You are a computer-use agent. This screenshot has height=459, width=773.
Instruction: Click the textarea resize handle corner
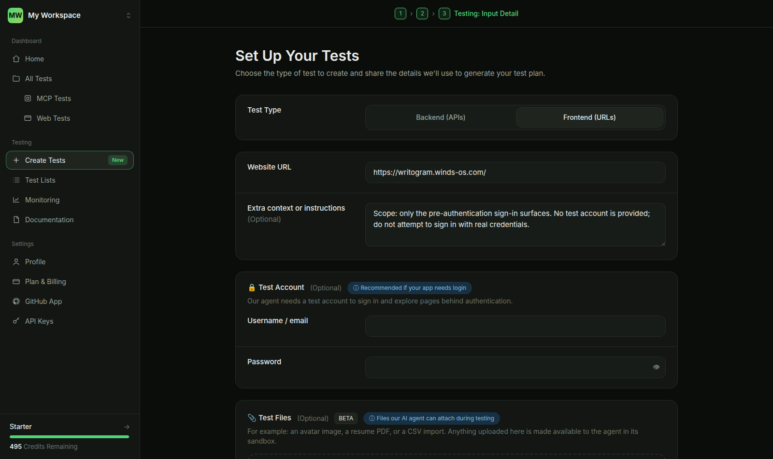pos(663,244)
